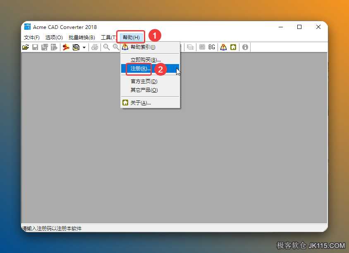Click the Convert to PDF icon
The height and width of the screenshot is (253, 349).
[66, 47]
